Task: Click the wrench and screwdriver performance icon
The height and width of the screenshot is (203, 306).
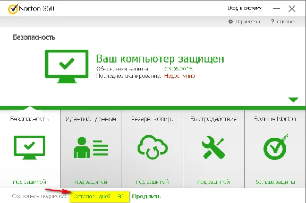Action: click(x=214, y=147)
